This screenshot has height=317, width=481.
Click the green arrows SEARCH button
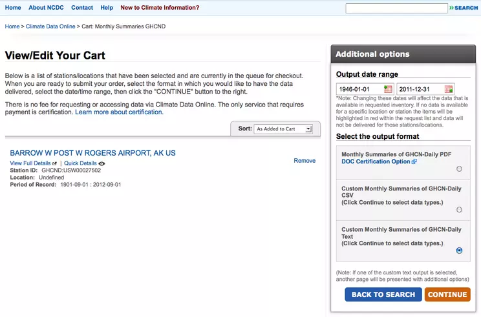(464, 8)
